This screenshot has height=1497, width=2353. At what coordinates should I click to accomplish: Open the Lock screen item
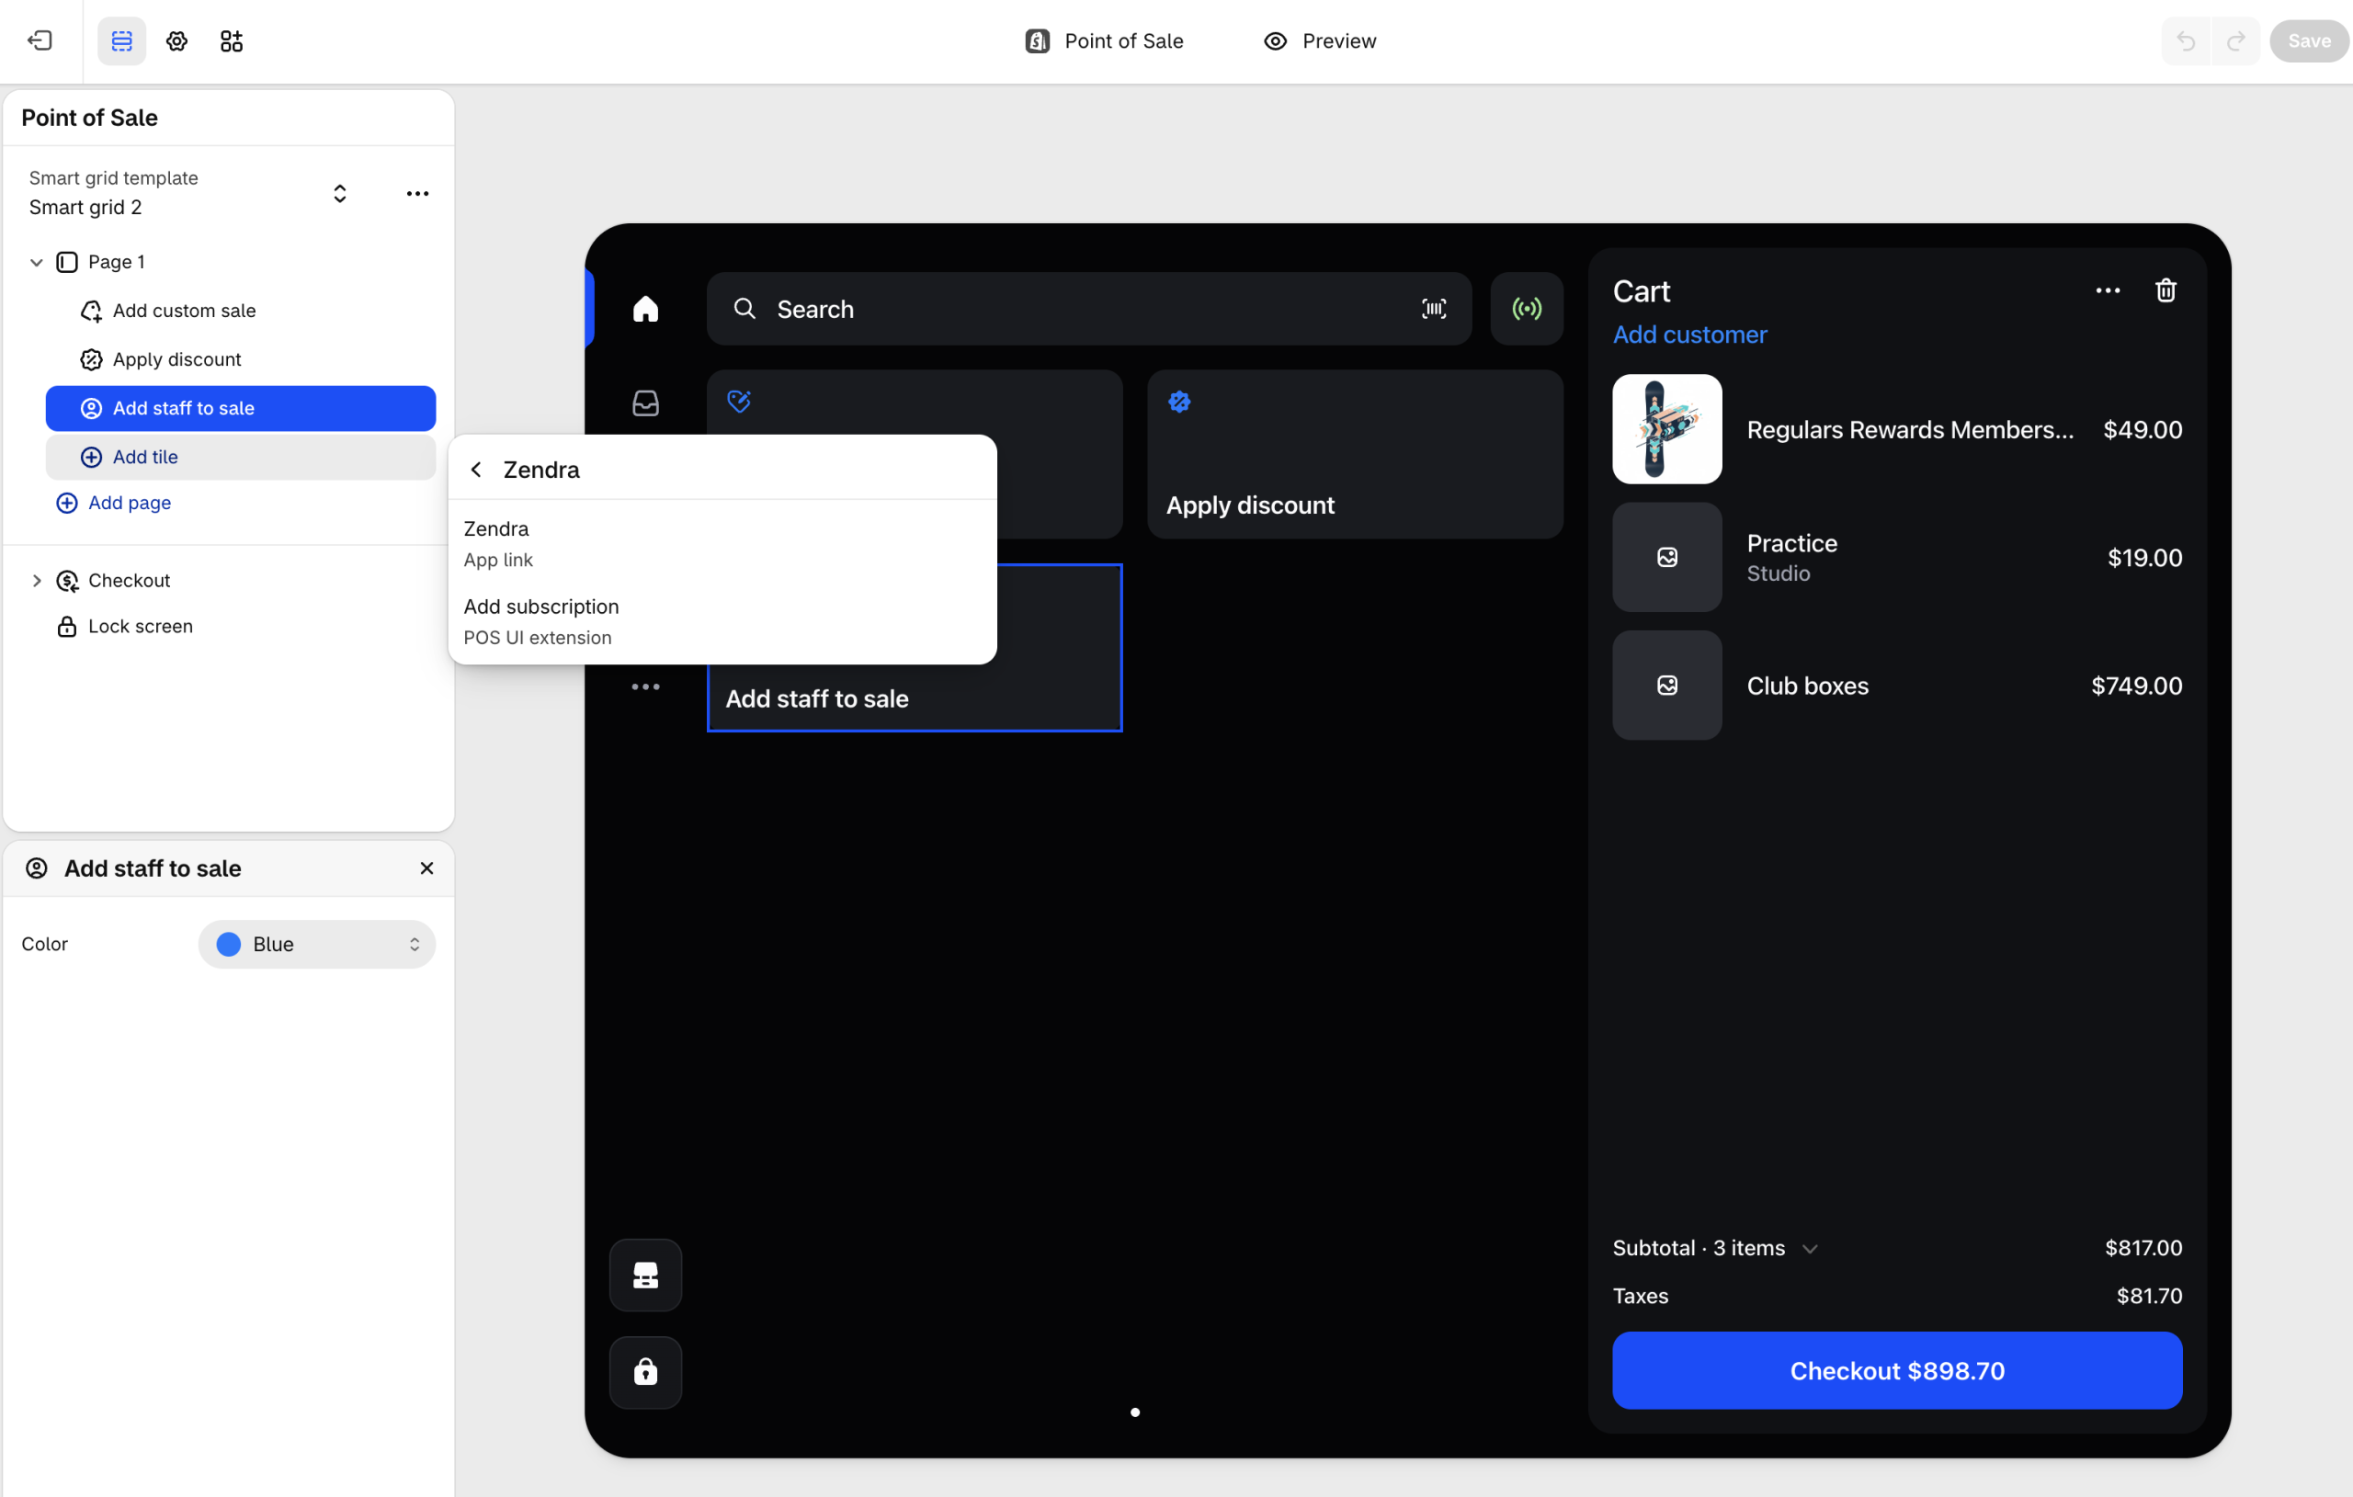point(124,627)
